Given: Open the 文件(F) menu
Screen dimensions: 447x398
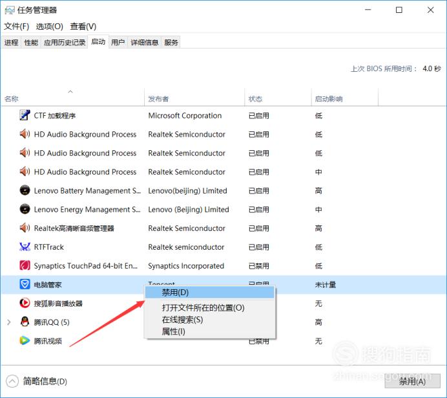Looking at the screenshot, I should click(x=17, y=27).
